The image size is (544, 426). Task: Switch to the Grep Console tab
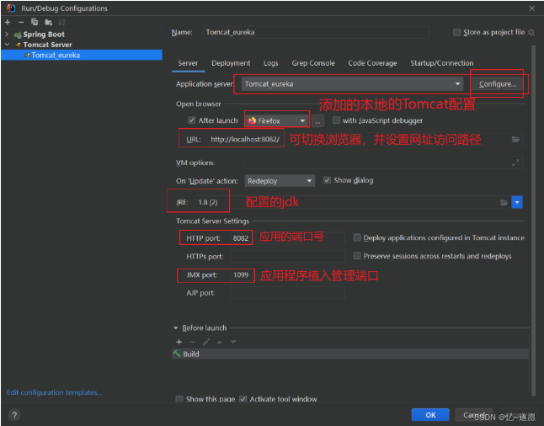[313, 63]
